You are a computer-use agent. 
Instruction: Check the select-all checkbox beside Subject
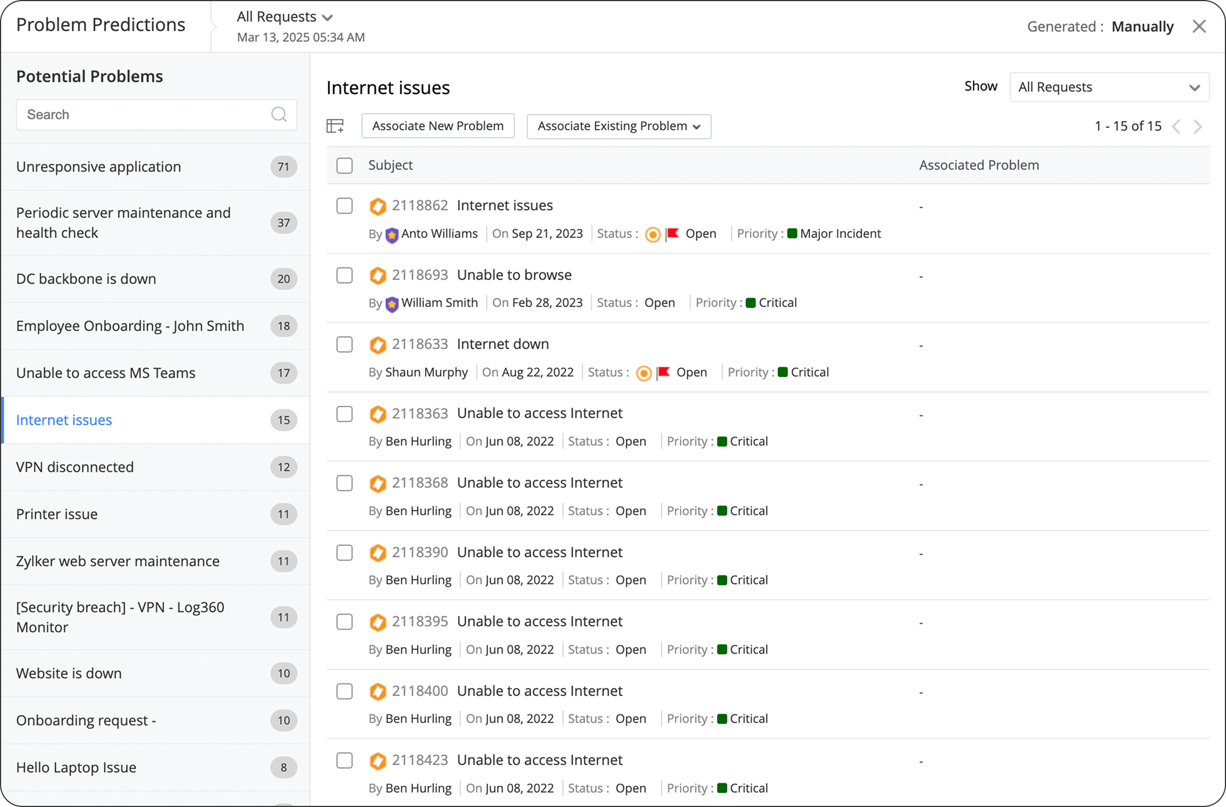point(344,166)
